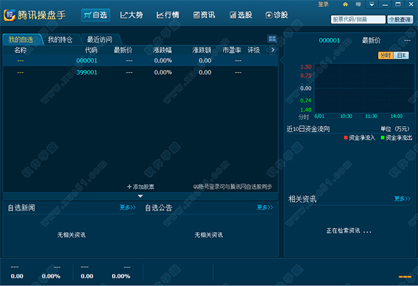Minimize the window
The height and width of the screenshot is (286, 418).
click(x=385, y=4)
